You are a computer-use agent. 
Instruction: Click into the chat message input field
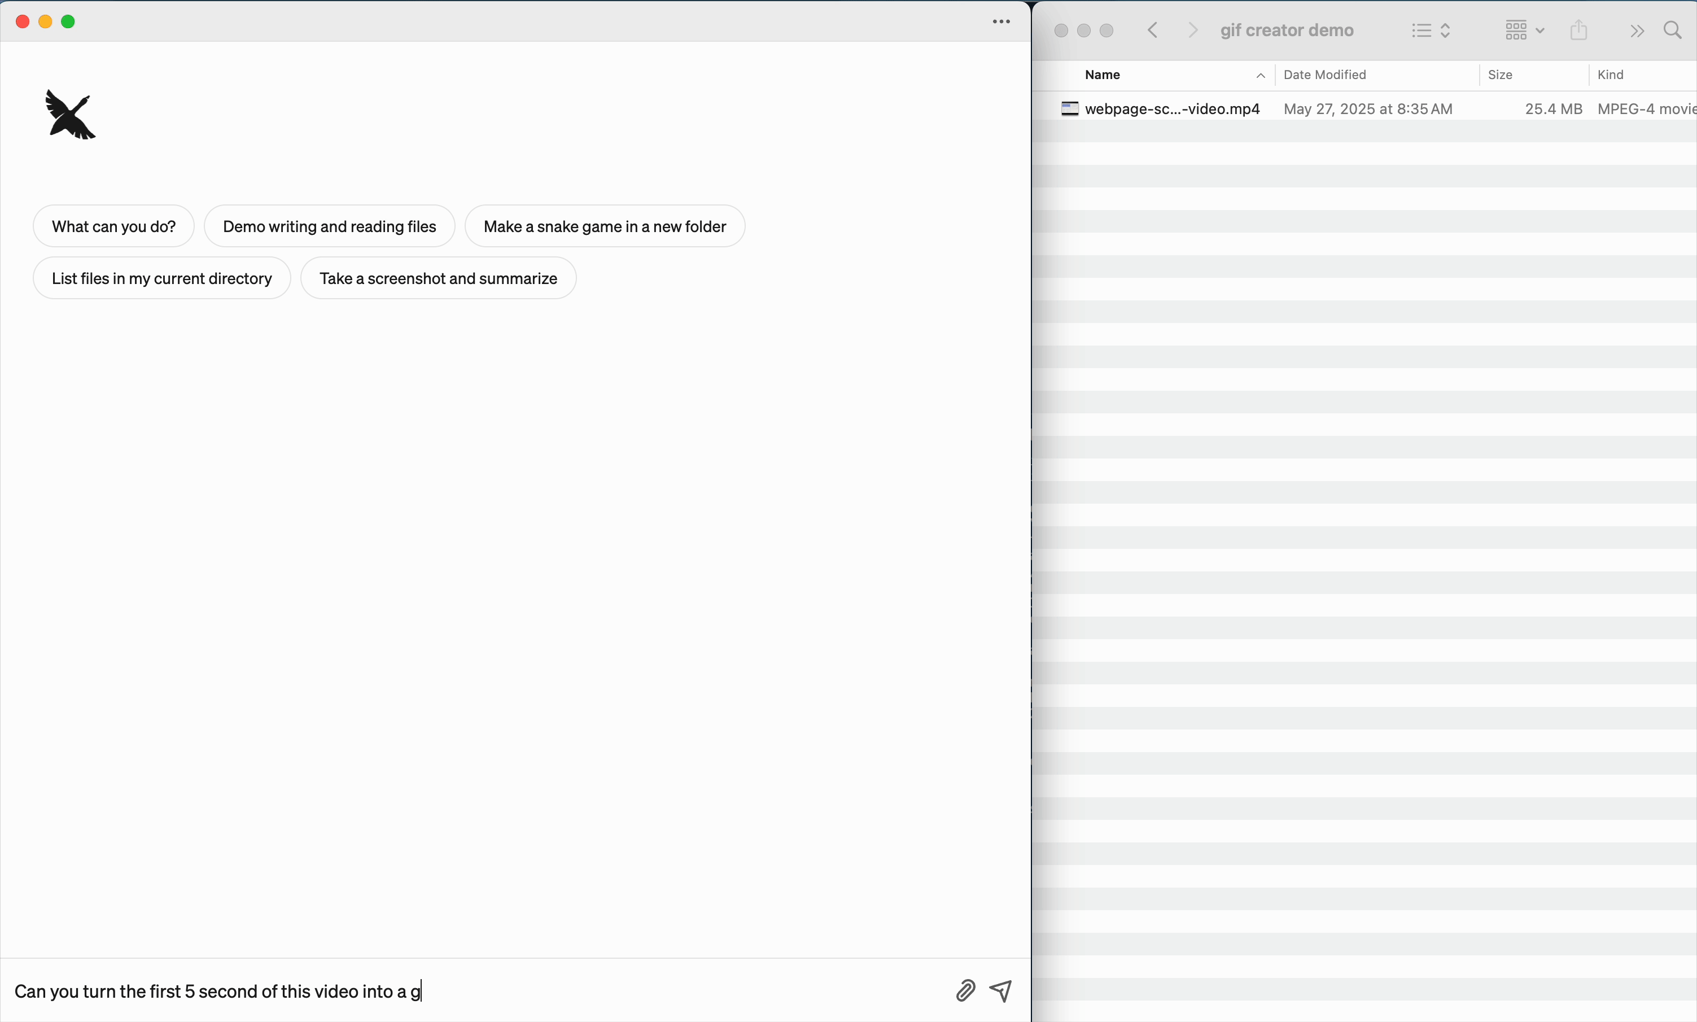pyautogui.click(x=475, y=990)
